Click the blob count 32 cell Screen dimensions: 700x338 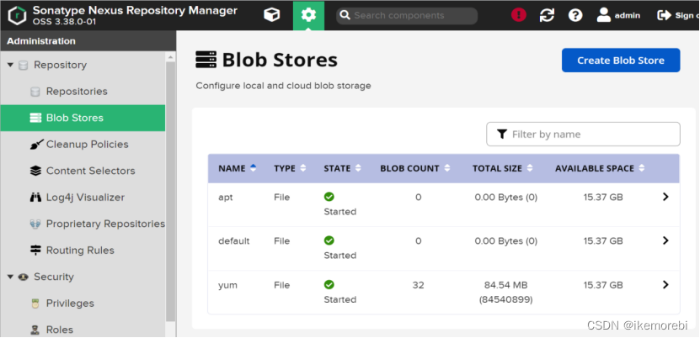point(419,285)
